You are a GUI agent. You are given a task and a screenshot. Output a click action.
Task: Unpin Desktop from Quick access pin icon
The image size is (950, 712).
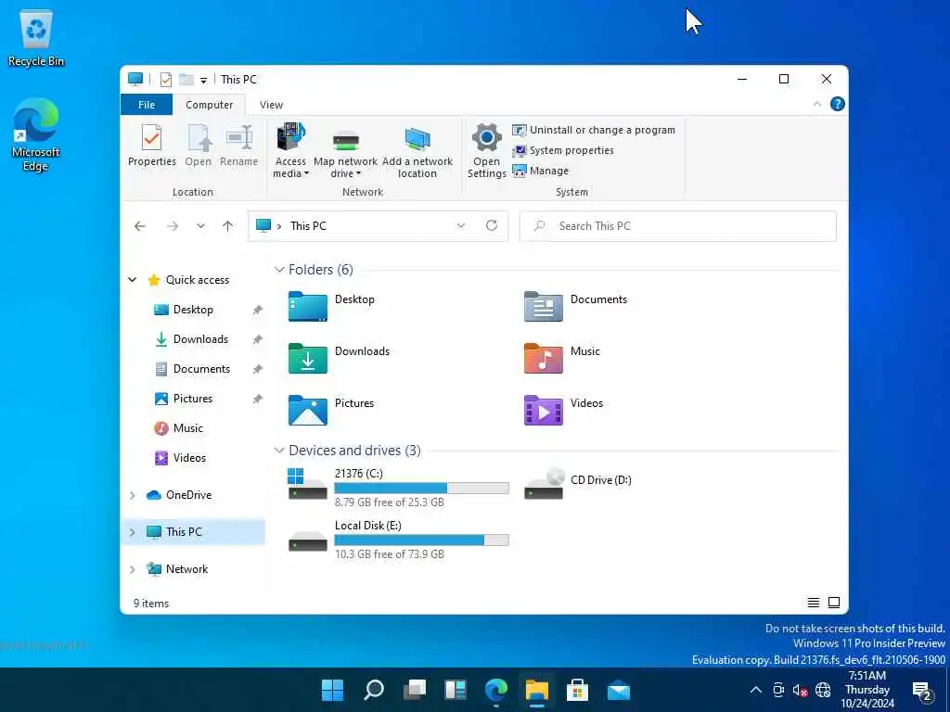(258, 310)
